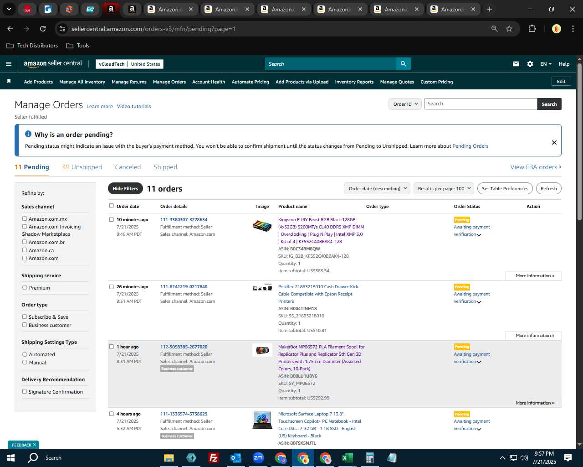Image resolution: width=583 pixels, height=467 pixels.
Task: Click Set Table Preferences button
Action: click(505, 188)
